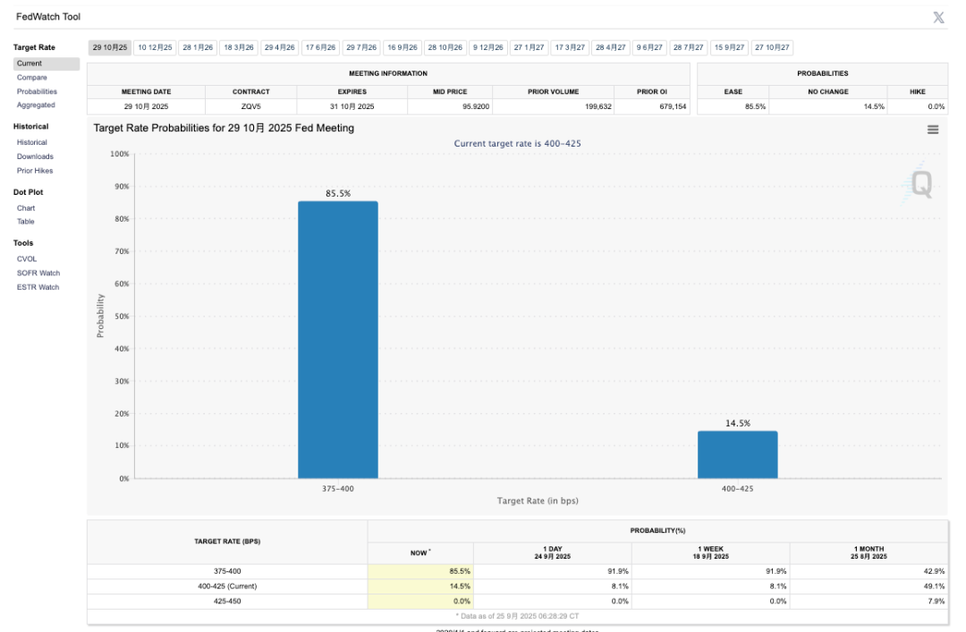Image resolution: width=966 pixels, height=632 pixels.
Task: Open the Prior Hikes link
Action: pyautogui.click(x=35, y=171)
